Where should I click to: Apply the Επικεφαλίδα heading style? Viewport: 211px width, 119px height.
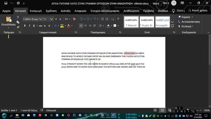[x=163, y=22]
